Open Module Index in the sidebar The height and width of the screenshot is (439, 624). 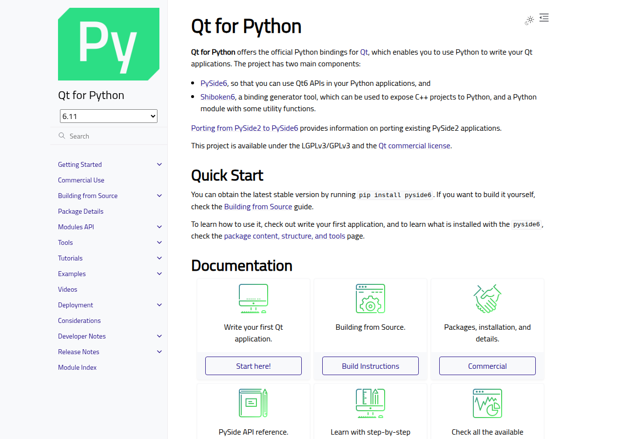[78, 367]
